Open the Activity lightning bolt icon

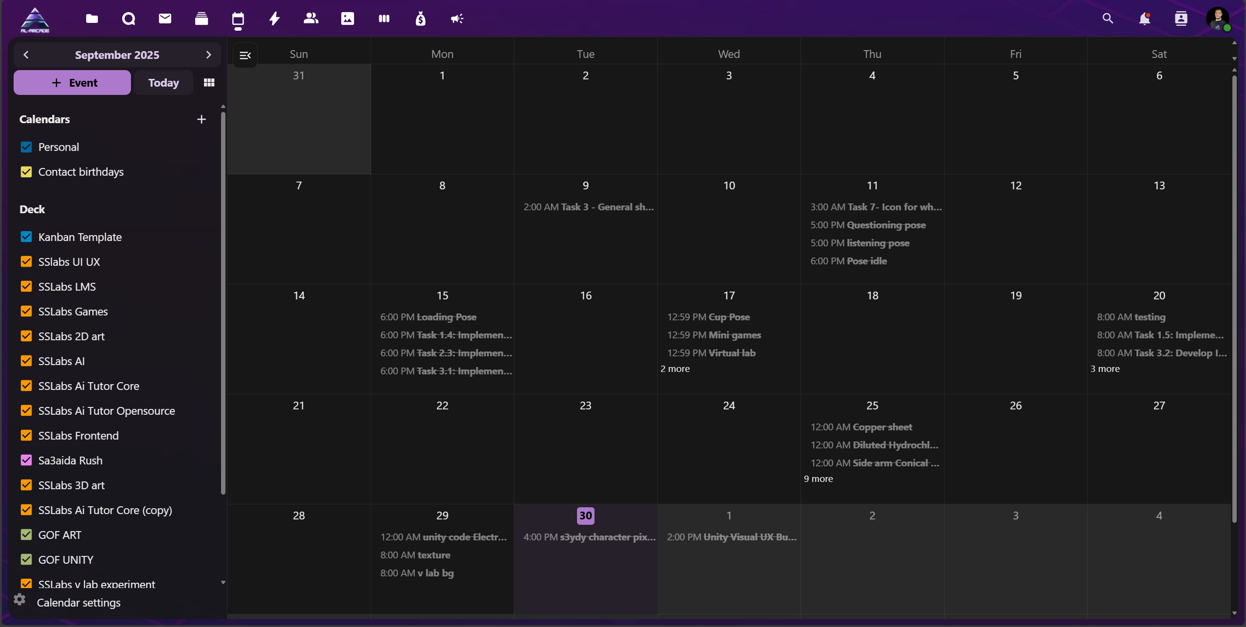tap(275, 18)
